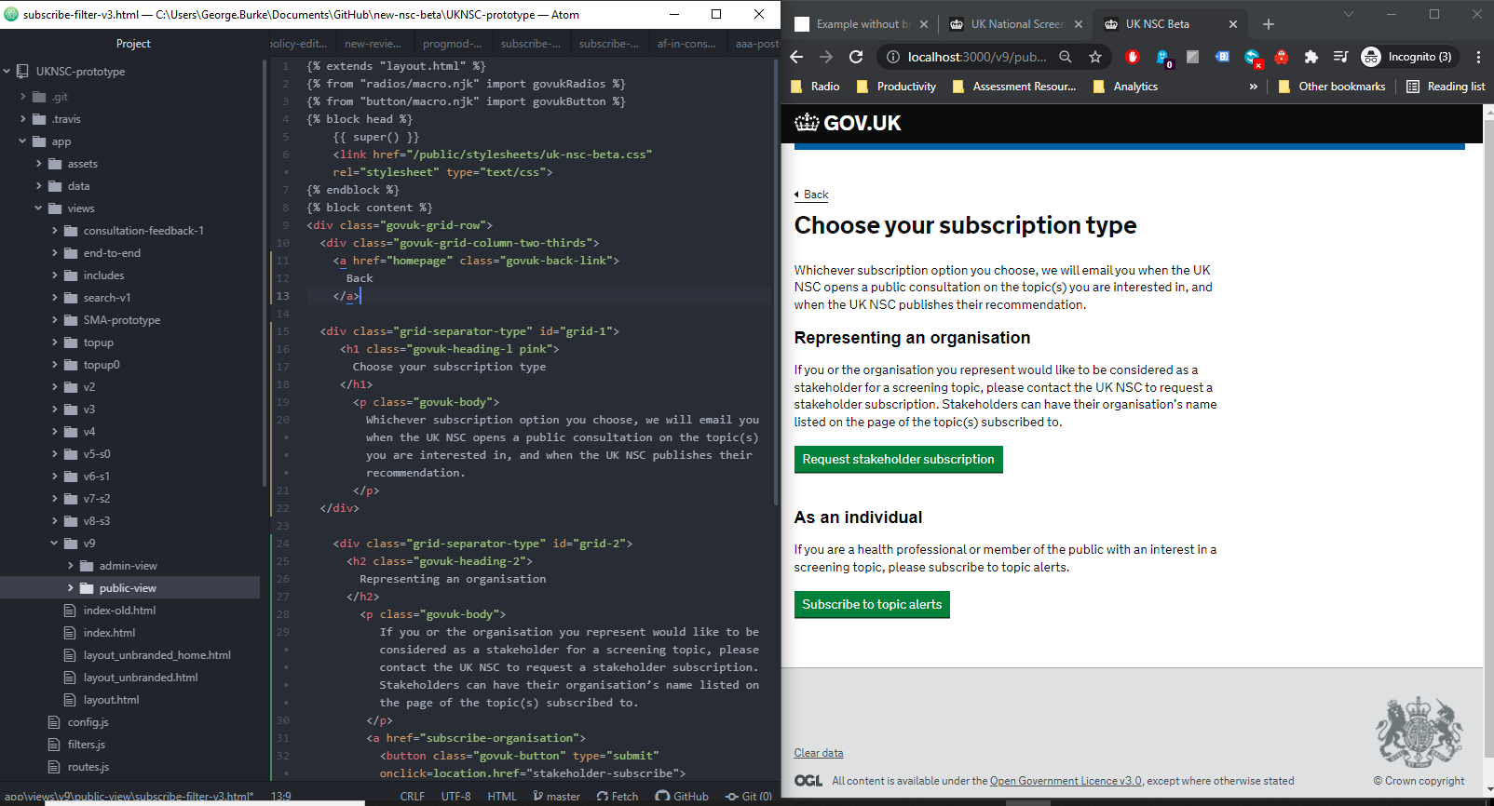This screenshot has width=1494, height=806.
Task: Open the red ghost extension icon
Action: tap(1282, 57)
